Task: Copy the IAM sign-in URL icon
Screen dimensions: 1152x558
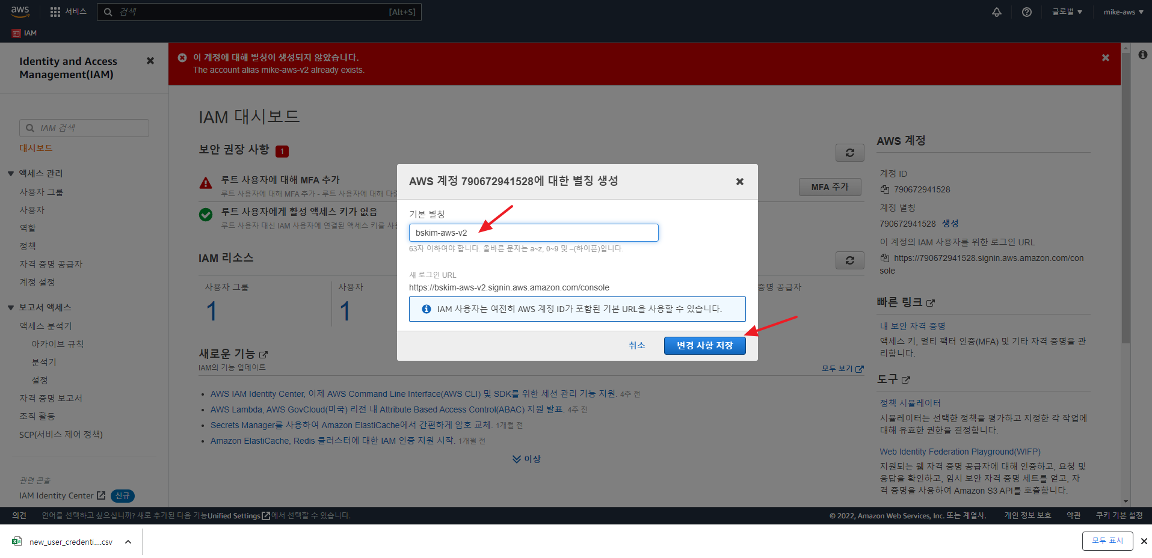Action: pyautogui.click(x=885, y=258)
